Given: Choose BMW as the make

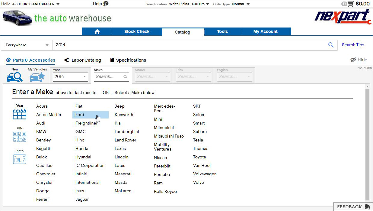Looking at the screenshot, I should [x=41, y=131].
